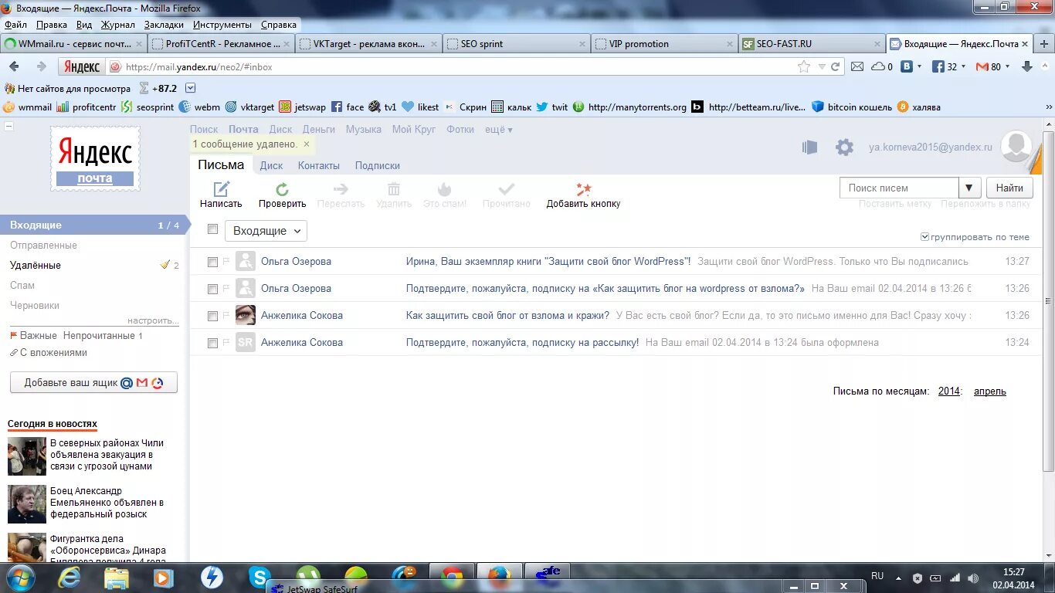Open the Закладки menu
Viewport: 1055px width, 593px height.
pos(164,25)
